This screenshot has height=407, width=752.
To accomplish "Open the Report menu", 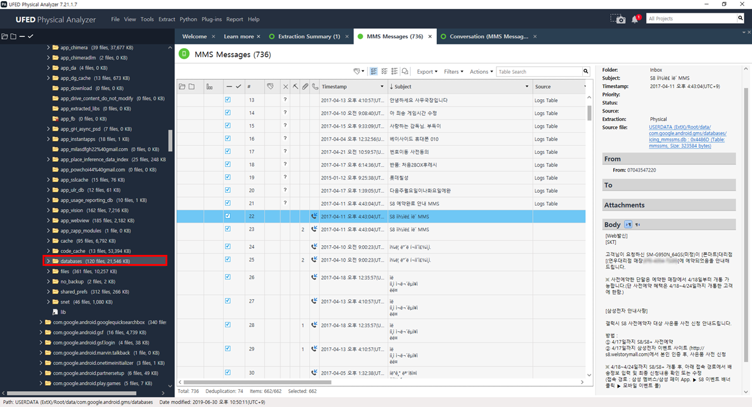I will (x=235, y=19).
